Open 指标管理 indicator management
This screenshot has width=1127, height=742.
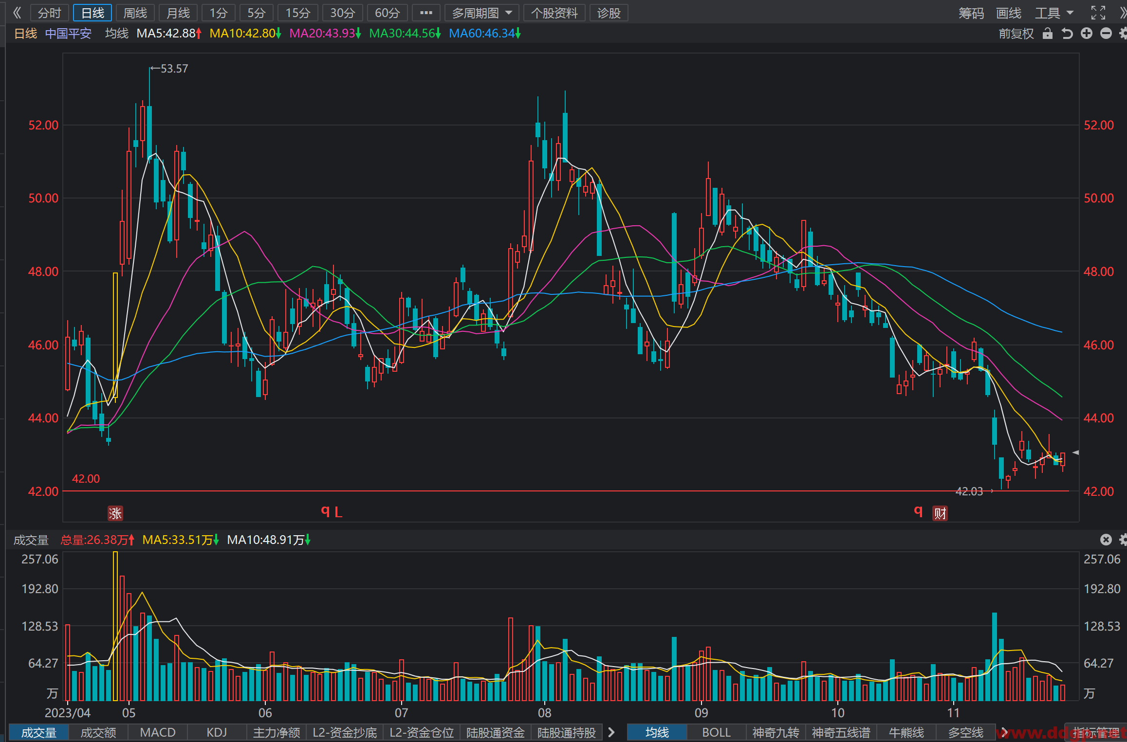pos(1096,732)
